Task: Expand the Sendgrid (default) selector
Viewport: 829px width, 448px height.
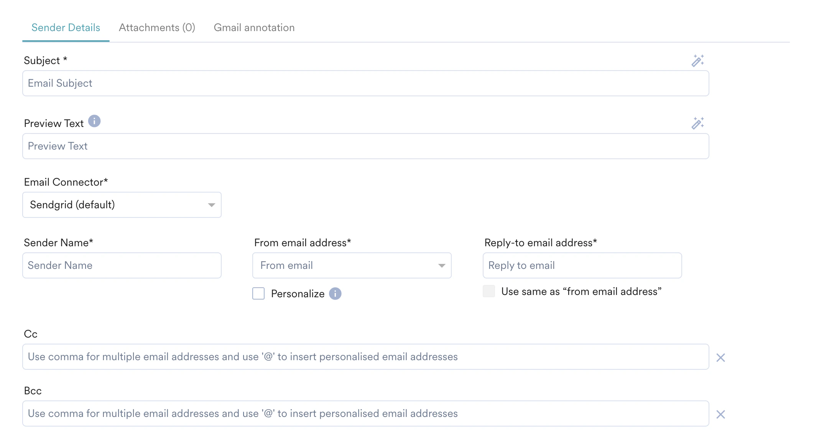Action: click(x=122, y=205)
